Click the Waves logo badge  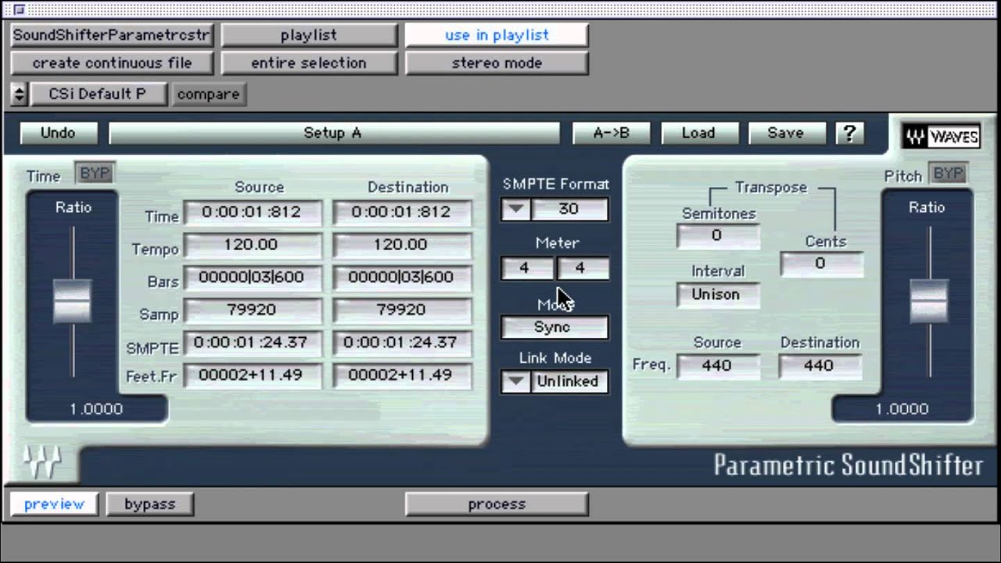942,137
